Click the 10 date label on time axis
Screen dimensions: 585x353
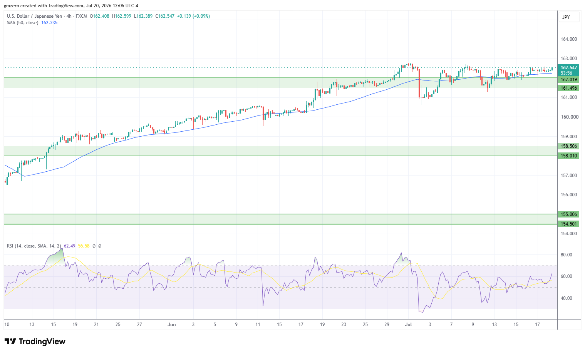(7, 325)
